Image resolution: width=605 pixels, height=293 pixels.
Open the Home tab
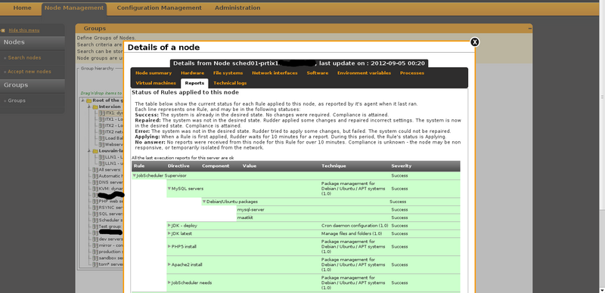point(23,8)
